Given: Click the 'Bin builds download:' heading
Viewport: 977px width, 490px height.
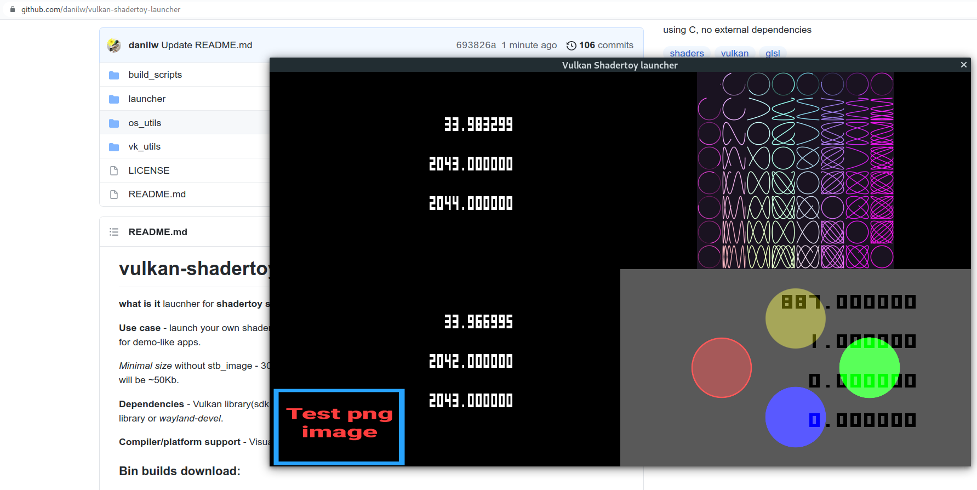Looking at the screenshot, I should 180,471.
